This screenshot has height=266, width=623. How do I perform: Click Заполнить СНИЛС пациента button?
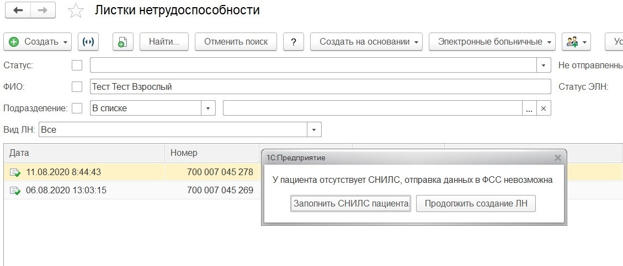pyautogui.click(x=351, y=204)
